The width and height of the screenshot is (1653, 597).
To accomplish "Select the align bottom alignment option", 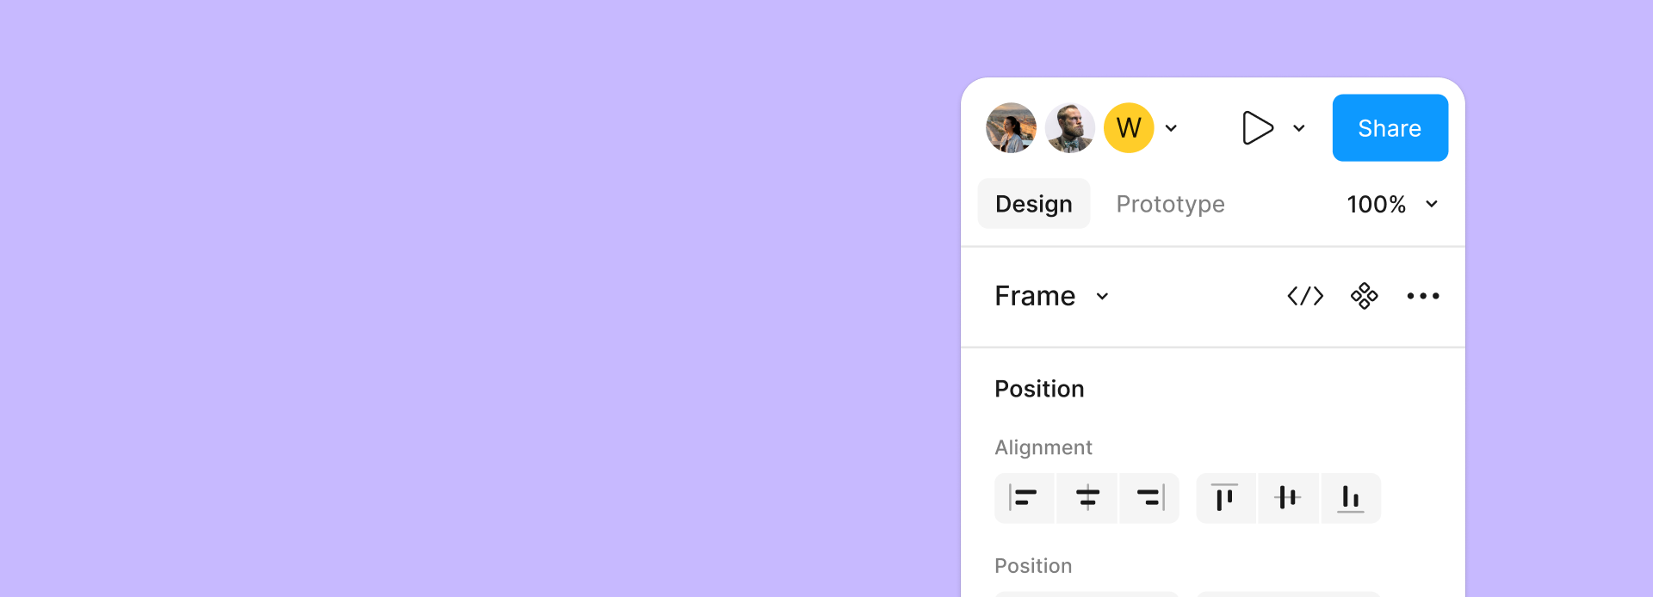I will [1350, 497].
